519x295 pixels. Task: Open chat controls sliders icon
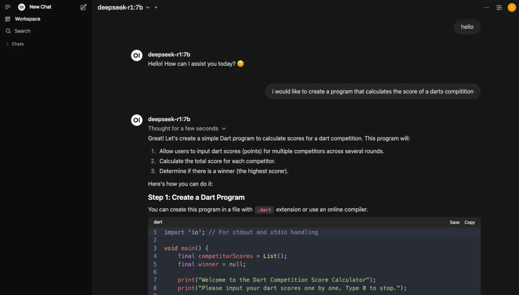tap(499, 7)
